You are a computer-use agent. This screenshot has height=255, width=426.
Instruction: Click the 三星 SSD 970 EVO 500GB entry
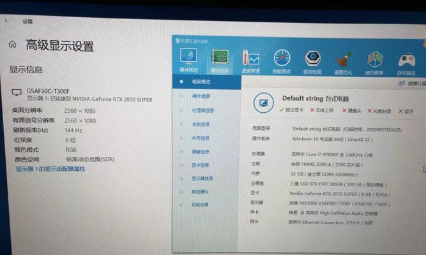tap(339, 184)
